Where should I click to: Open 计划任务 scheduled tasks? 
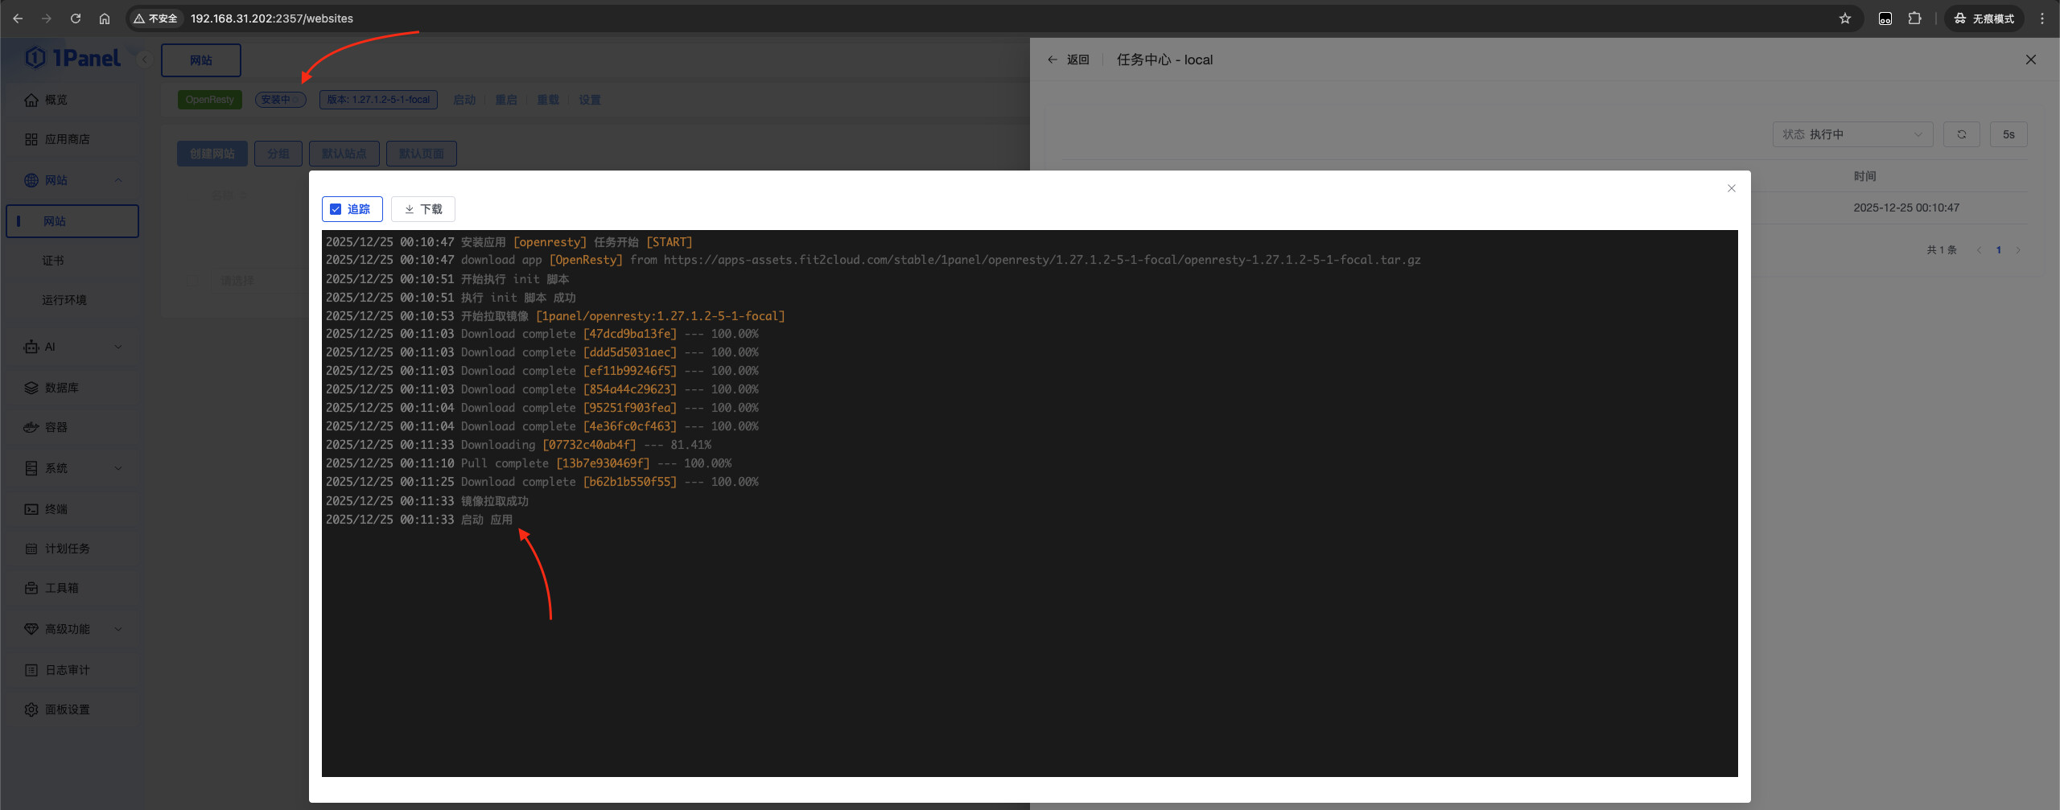[x=67, y=549]
